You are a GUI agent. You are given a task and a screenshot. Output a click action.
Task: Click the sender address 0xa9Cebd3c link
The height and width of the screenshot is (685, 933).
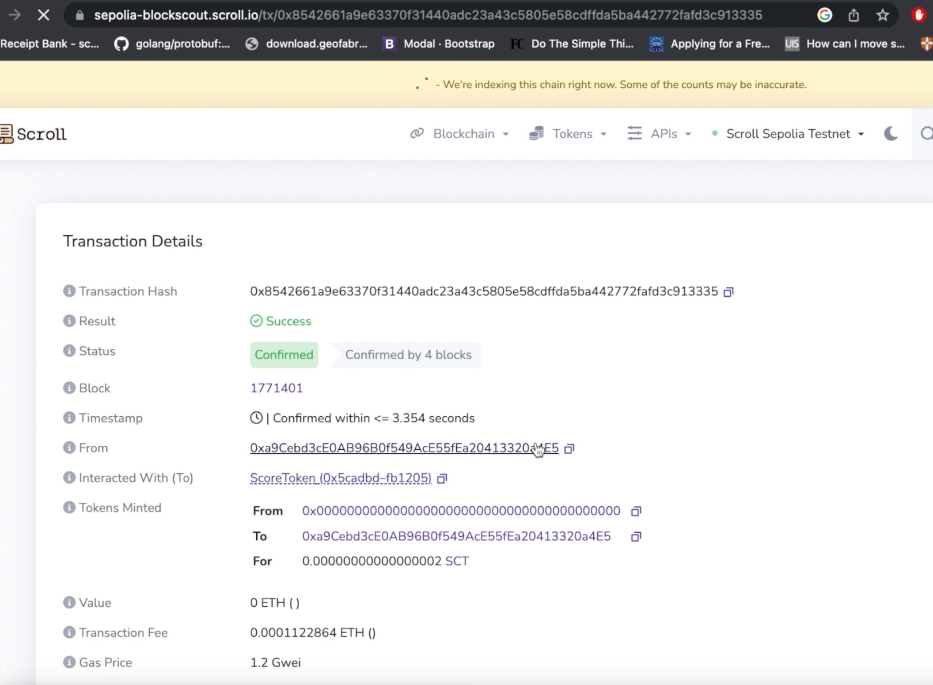coord(403,448)
